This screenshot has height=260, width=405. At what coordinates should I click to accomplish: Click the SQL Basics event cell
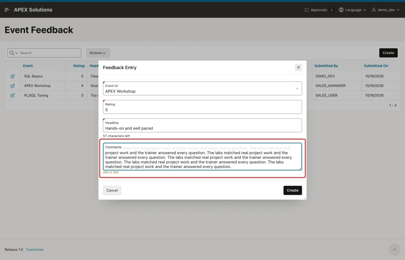[33, 76]
